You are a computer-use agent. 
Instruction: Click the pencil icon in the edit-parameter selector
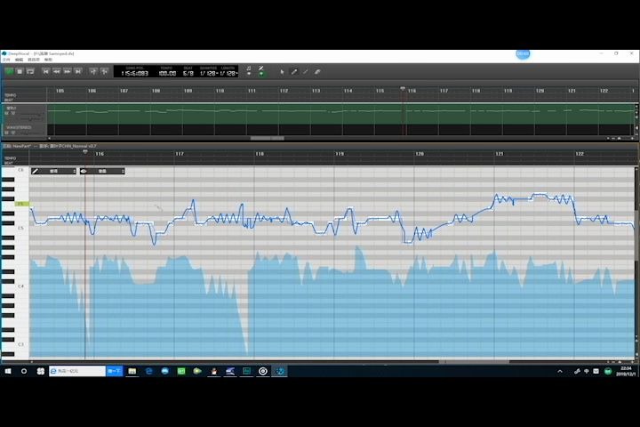(x=35, y=171)
